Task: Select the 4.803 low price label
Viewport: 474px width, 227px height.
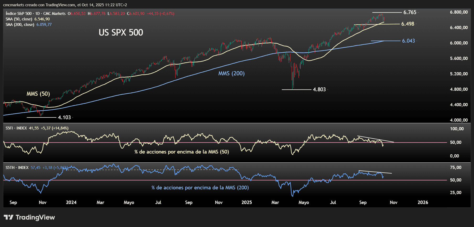Action: pyautogui.click(x=319, y=89)
